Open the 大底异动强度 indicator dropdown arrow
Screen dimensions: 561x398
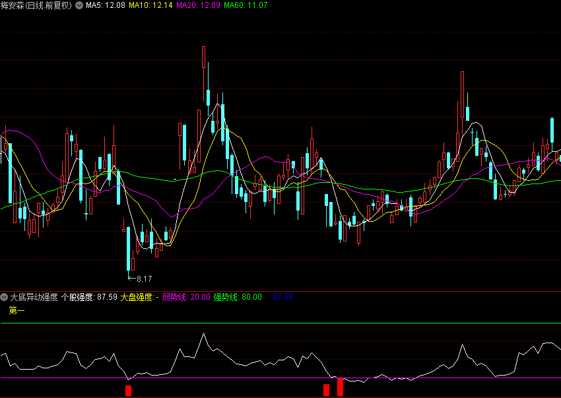(4, 297)
